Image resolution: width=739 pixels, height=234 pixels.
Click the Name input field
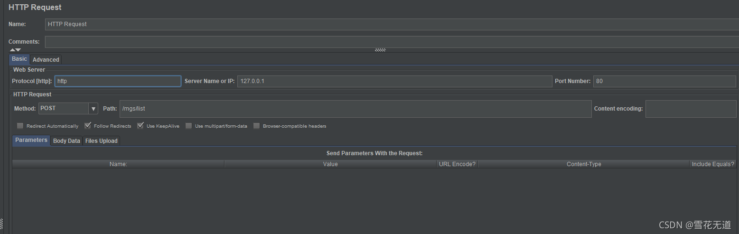pos(392,24)
